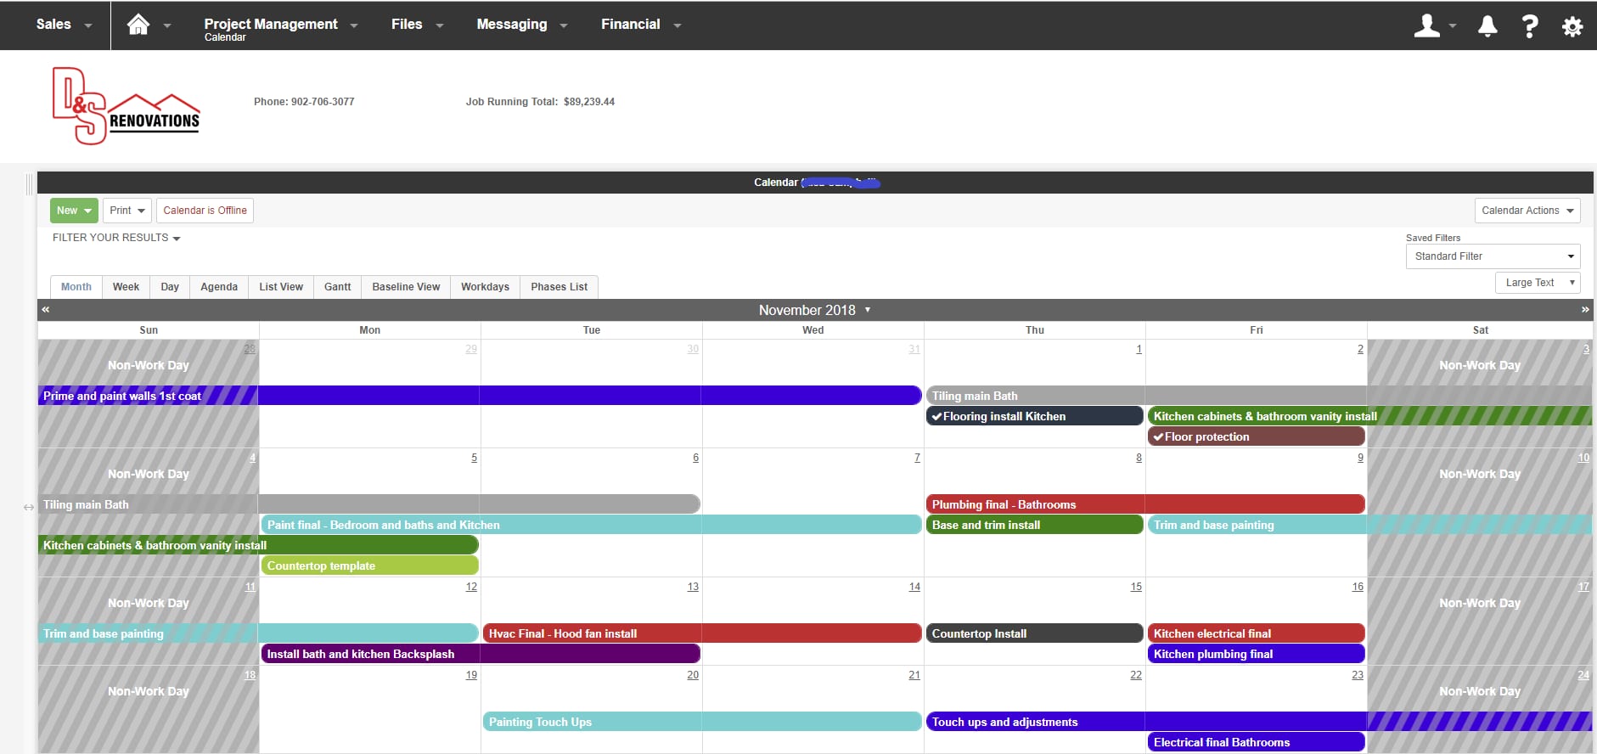This screenshot has width=1597, height=754.
Task: Open Financial menu
Action: pyautogui.click(x=641, y=25)
